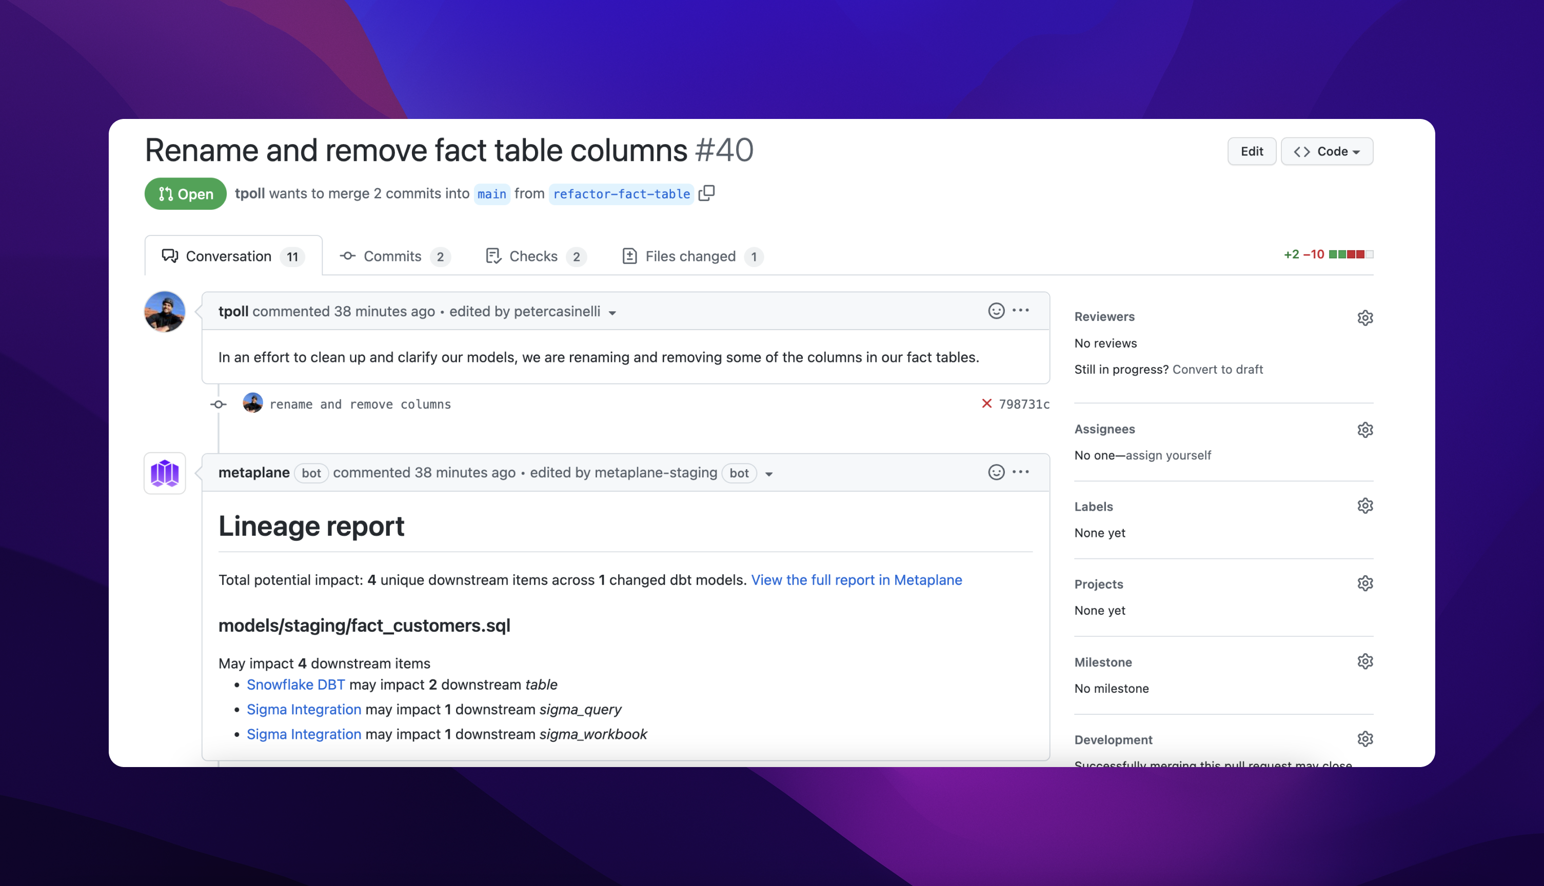Click the Snowflake DBT link

point(295,684)
